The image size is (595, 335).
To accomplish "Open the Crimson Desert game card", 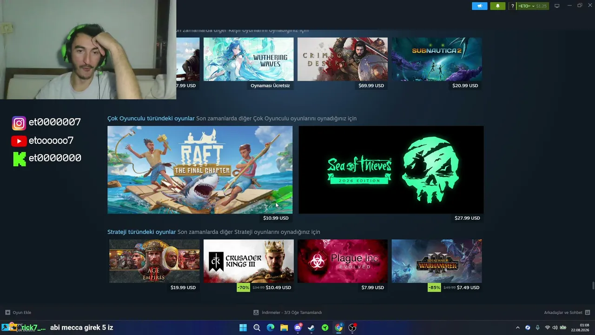I will click(343, 59).
